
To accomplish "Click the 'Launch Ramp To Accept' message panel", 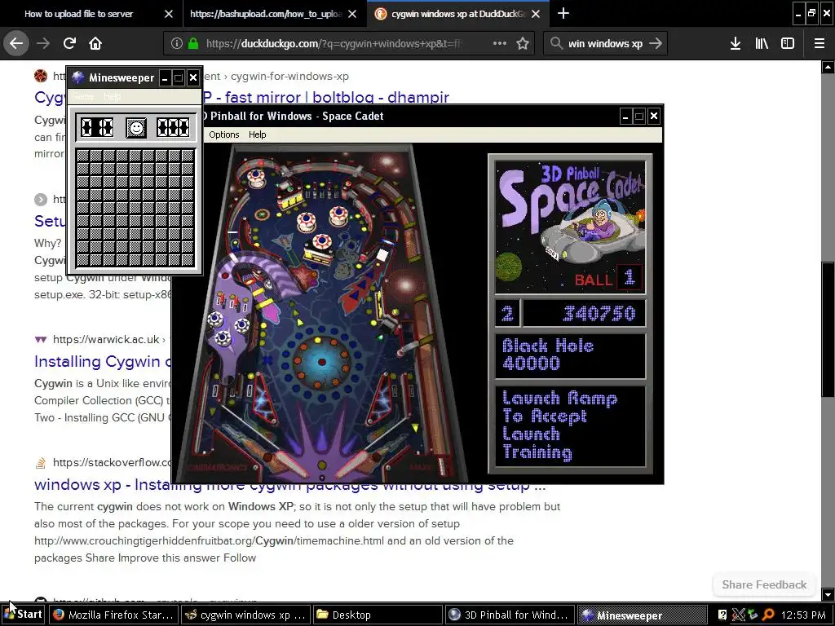I will coord(570,426).
